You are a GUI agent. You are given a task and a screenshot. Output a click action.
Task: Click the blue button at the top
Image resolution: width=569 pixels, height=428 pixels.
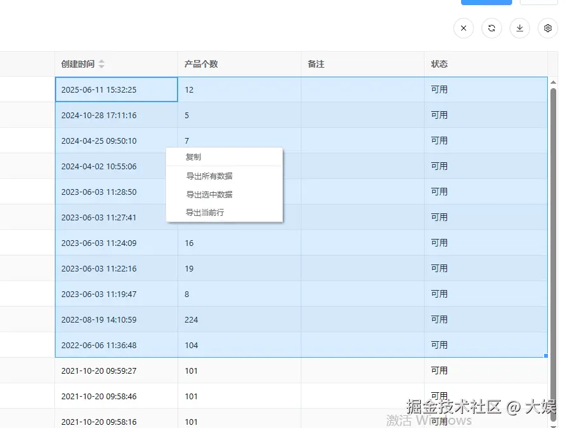(486, 2)
